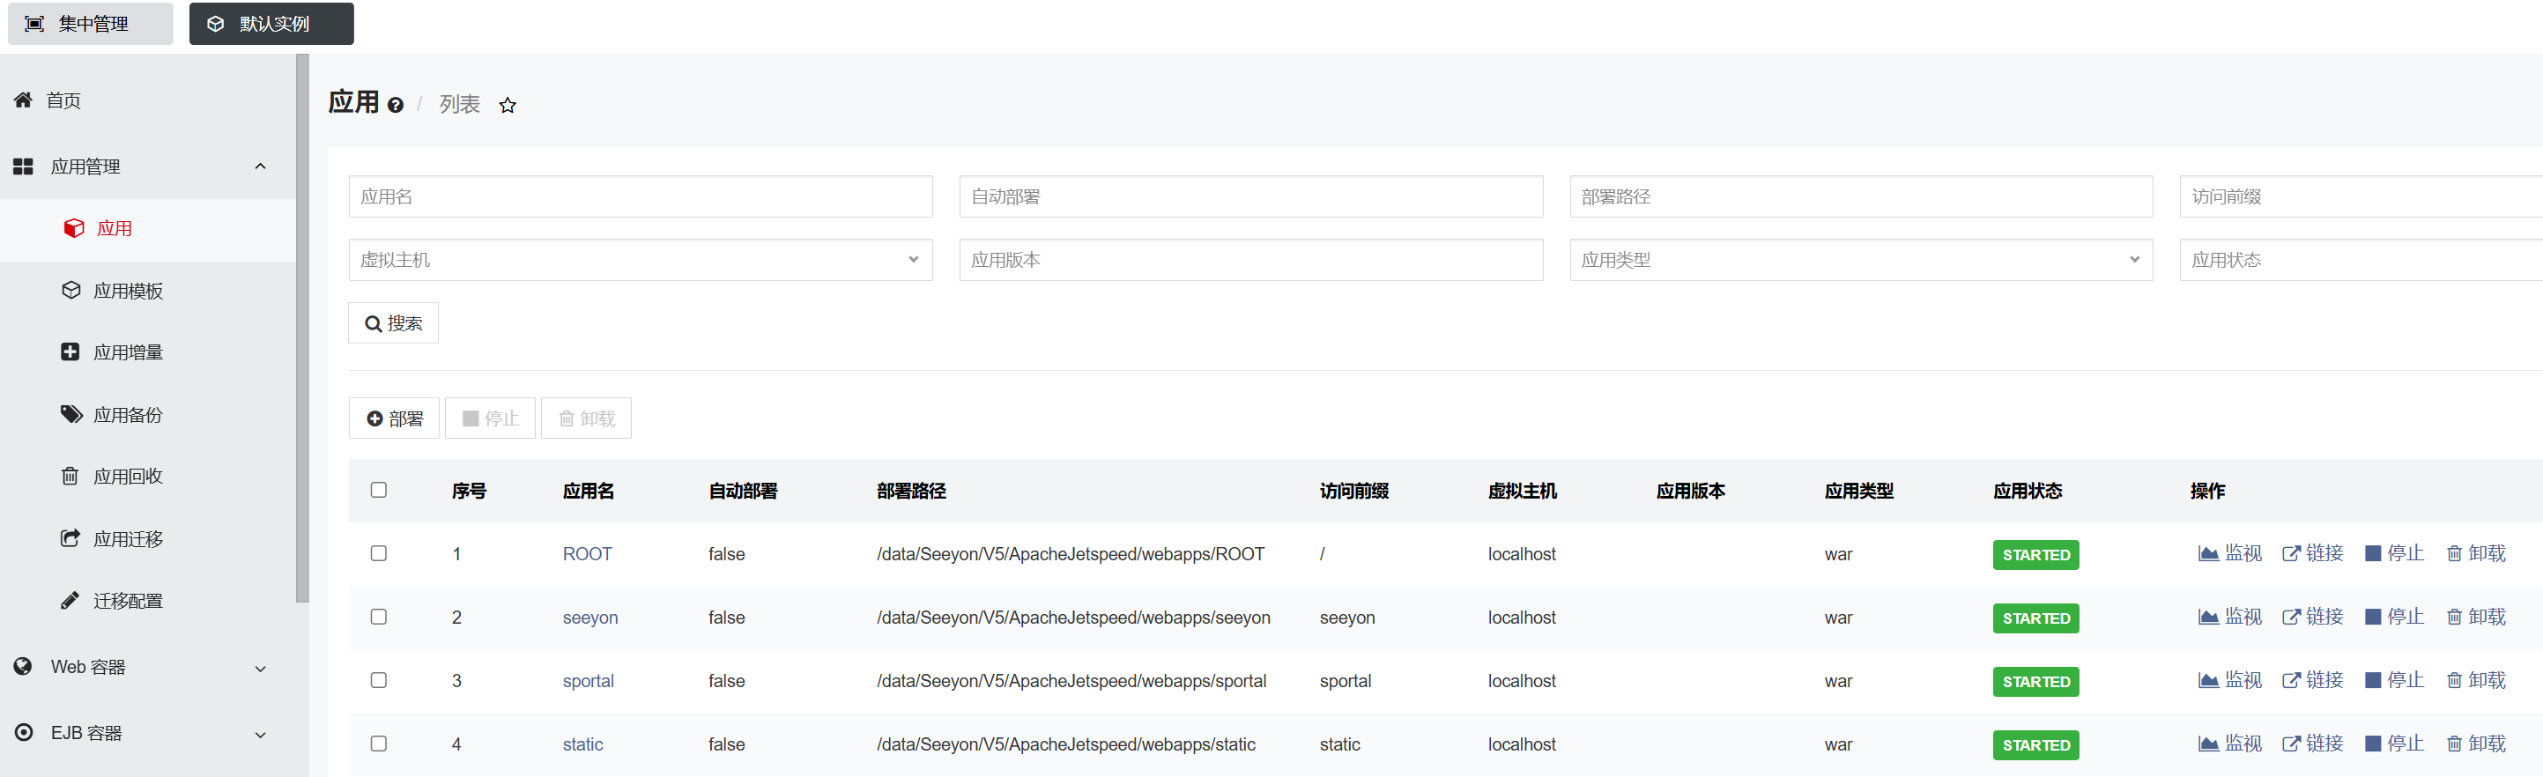
Task: Toggle the select-all checkbox in table header
Action: click(x=378, y=490)
